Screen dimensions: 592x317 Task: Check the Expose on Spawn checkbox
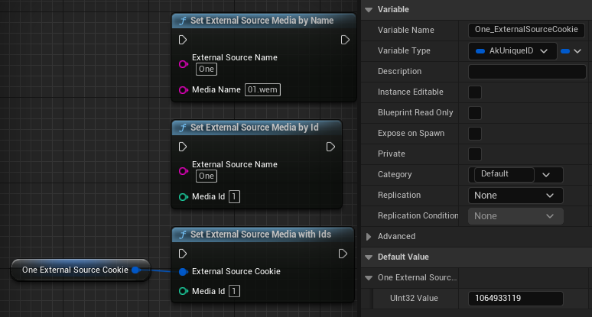(x=474, y=134)
